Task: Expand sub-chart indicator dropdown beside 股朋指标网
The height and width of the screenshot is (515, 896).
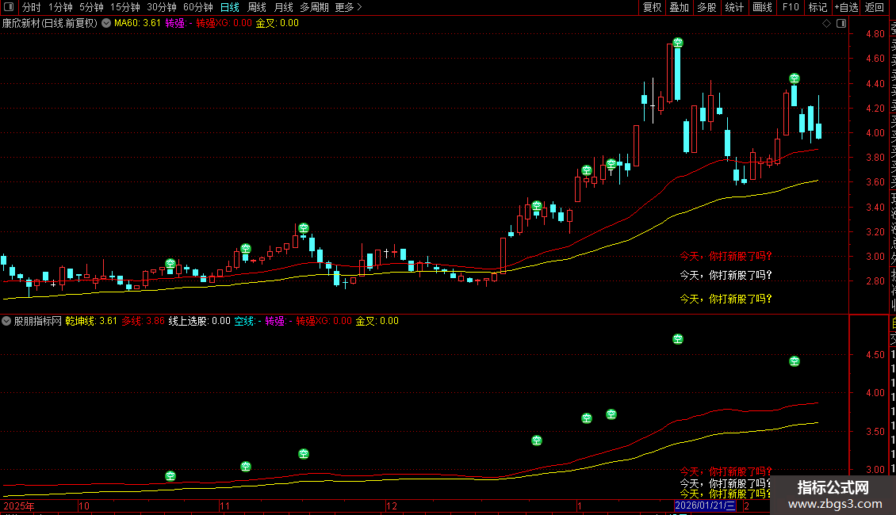Action: [6, 321]
